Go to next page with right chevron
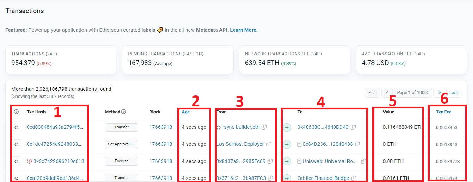This screenshot has height=182, width=473. tap(439, 93)
